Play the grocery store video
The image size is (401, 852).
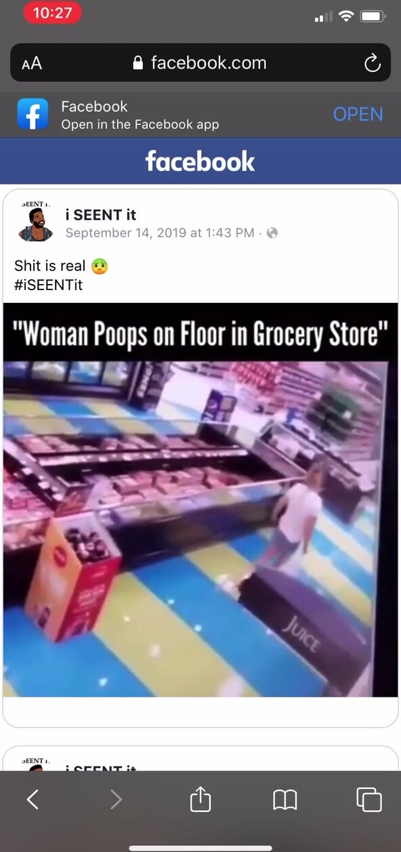200,500
